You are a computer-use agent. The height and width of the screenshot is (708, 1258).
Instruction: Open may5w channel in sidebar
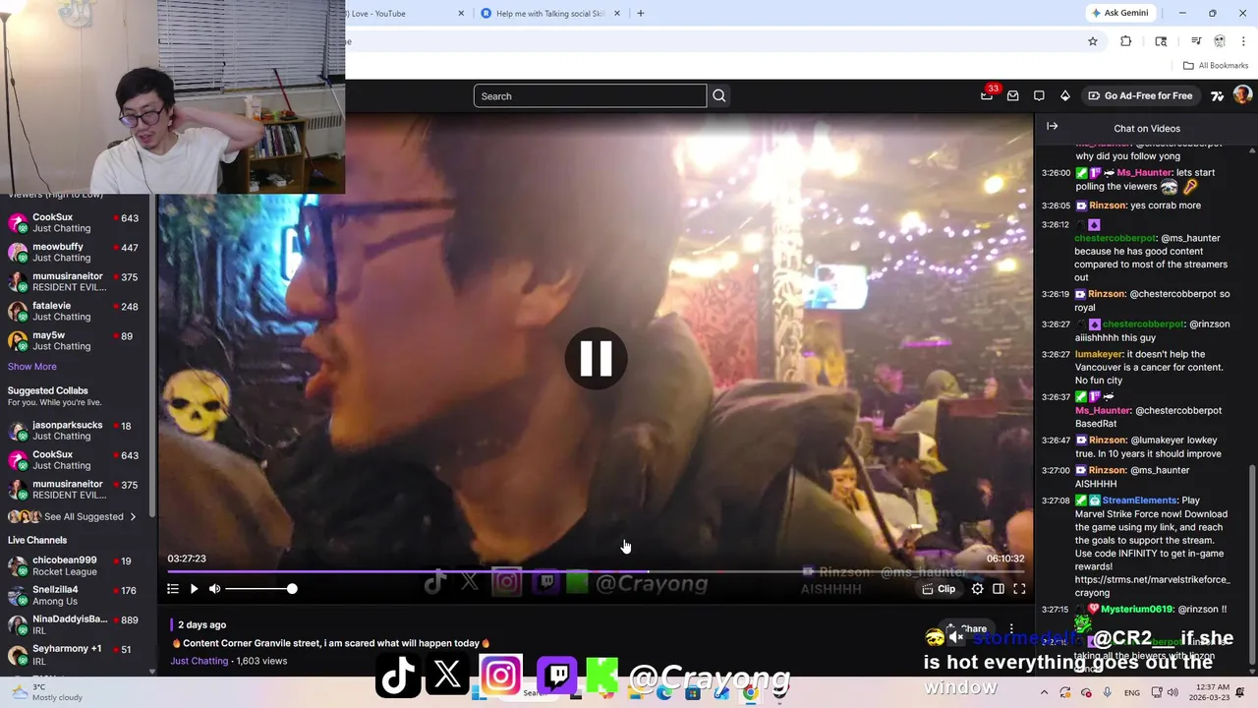pos(74,340)
